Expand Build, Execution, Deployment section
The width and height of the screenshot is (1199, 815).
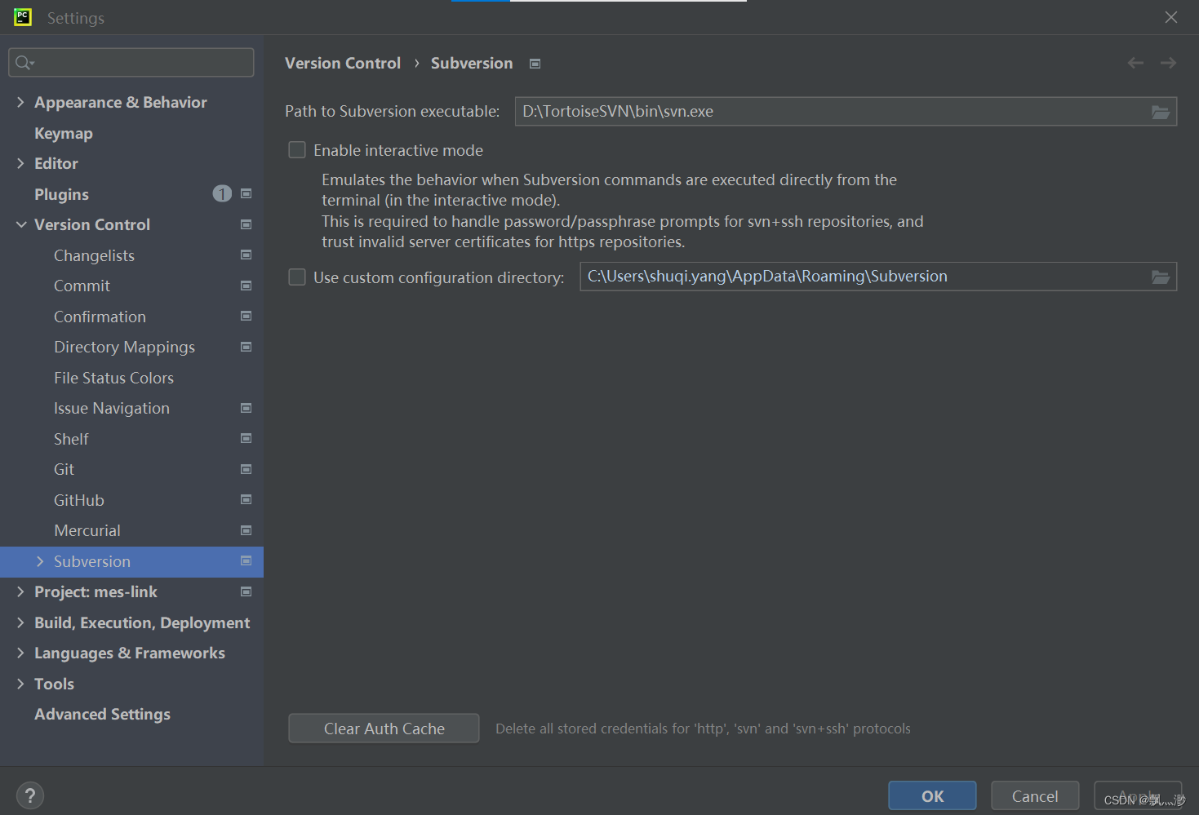click(x=20, y=622)
